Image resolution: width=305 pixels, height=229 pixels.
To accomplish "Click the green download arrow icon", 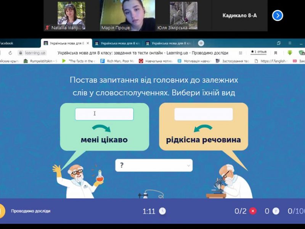I will coord(290,53).
